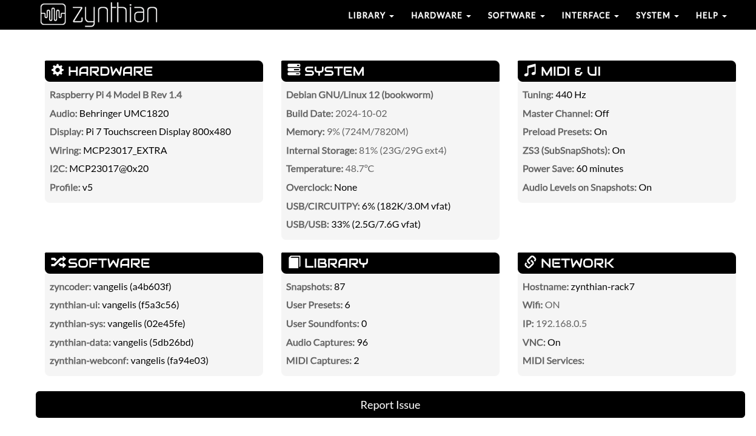The width and height of the screenshot is (756, 436).
Task: Click the Zynthian logo
Action: pos(99,15)
